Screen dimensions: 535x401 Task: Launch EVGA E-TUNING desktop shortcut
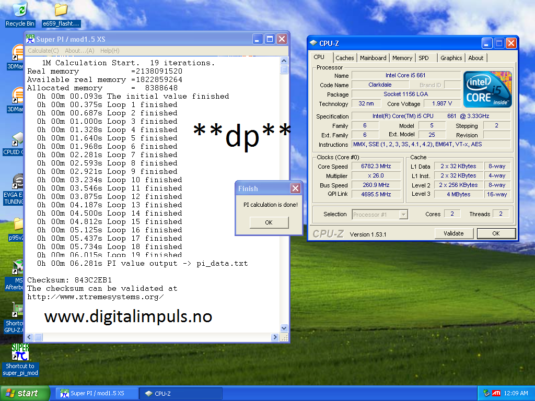tap(15, 189)
